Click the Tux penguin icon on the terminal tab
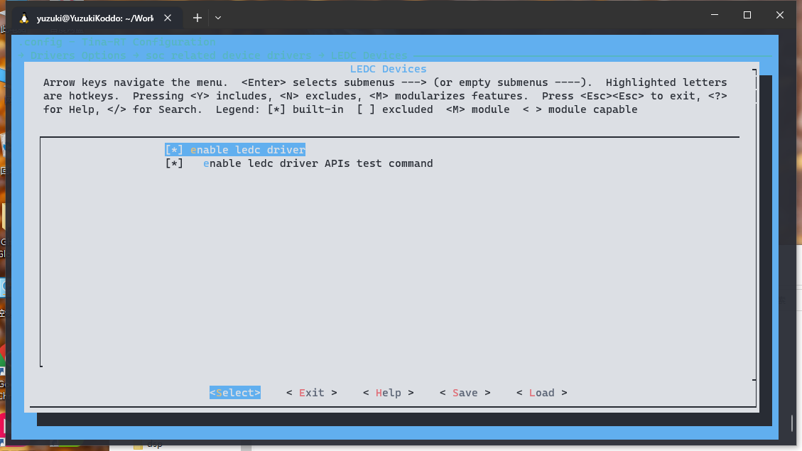 point(24,18)
